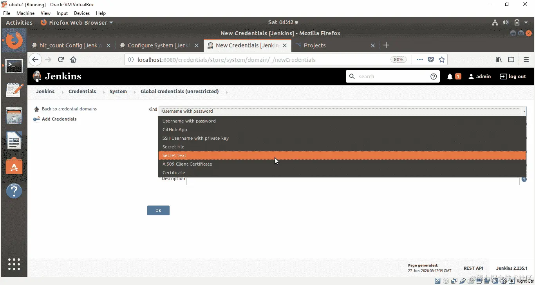Select Secret text option
This screenshot has width=535, height=285.
click(342, 155)
